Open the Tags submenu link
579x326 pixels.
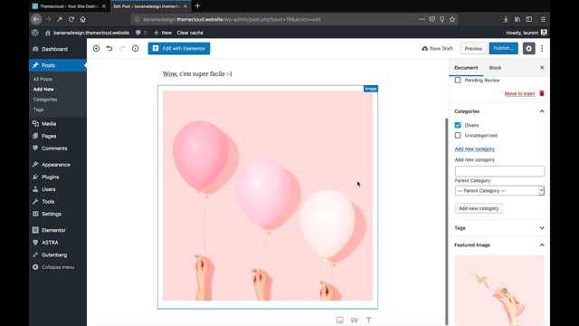[x=38, y=110]
